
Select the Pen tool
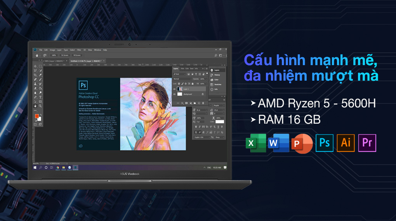click(35, 97)
